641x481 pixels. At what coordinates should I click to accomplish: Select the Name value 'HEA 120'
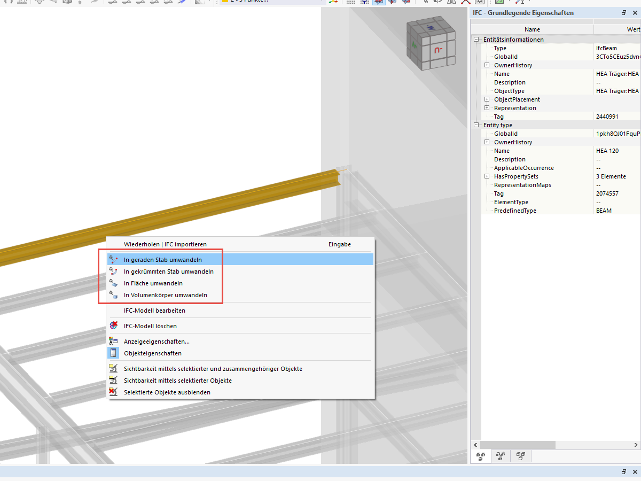(607, 151)
